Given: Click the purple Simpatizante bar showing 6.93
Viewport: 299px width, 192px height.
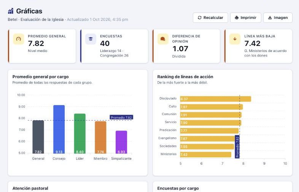Looking at the screenshot, I should click(x=121, y=142).
